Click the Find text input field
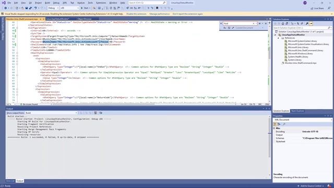 (238, 23)
